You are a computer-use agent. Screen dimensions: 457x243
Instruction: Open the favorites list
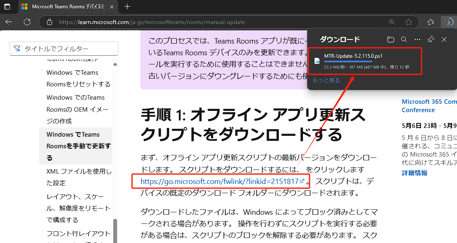tap(431, 22)
